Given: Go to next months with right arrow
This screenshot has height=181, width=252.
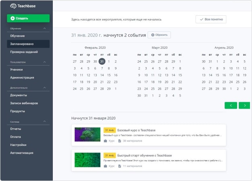Looking at the screenshot, I should (244, 105).
